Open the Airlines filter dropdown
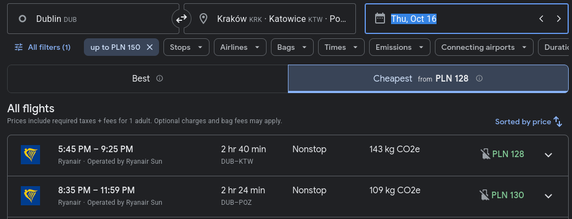This screenshot has height=219, width=572. click(240, 48)
